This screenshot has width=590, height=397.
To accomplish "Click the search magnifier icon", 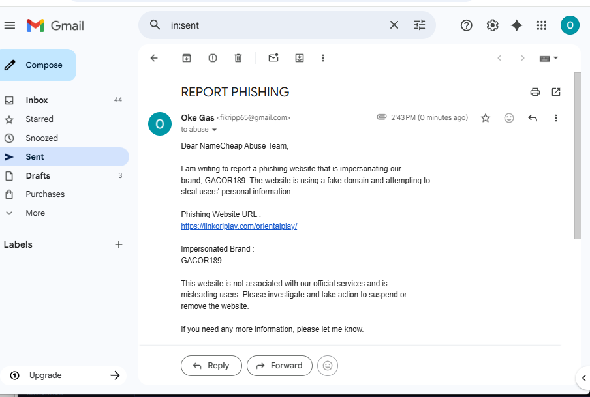I will point(155,25).
